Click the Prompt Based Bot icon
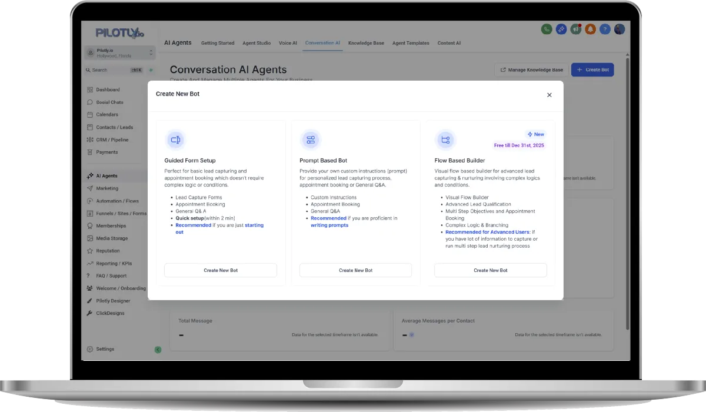Image resolution: width=706 pixels, height=412 pixels. (x=311, y=139)
